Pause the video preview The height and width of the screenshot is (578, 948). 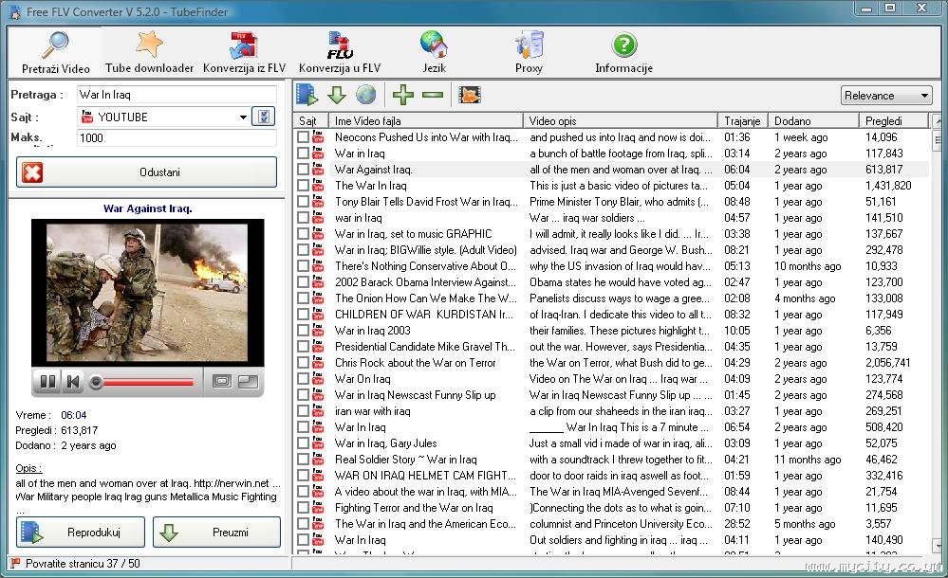46,382
